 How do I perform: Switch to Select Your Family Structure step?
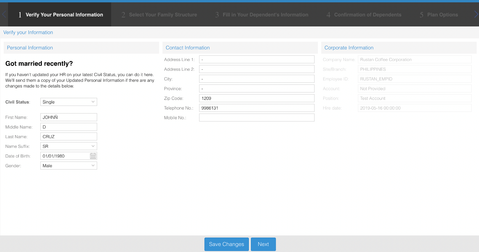[159, 15]
